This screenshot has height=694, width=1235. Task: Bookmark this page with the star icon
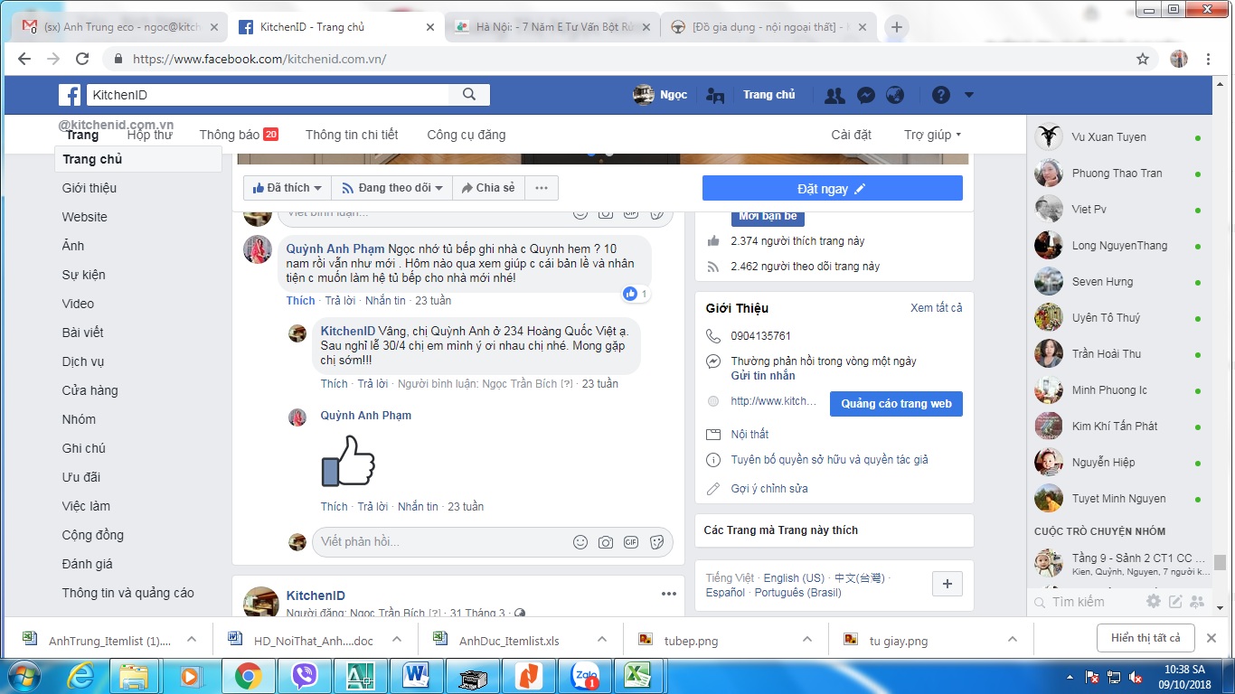(x=1143, y=59)
